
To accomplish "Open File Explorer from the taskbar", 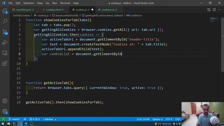I will click(8, 124).
